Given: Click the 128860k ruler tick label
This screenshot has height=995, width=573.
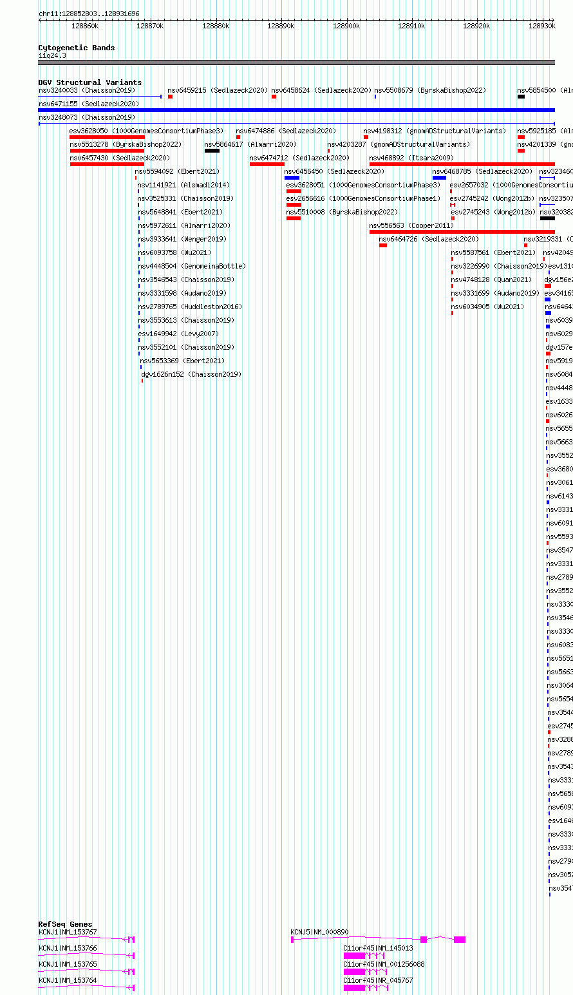Looking at the screenshot, I should [85, 26].
